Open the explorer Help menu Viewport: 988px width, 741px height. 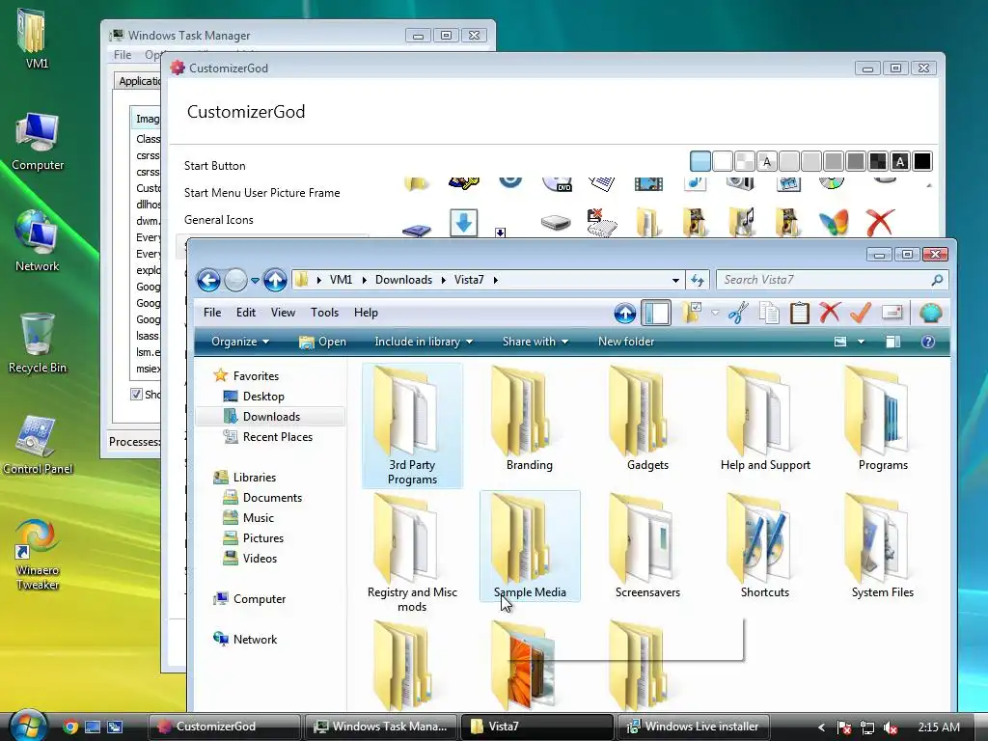click(366, 313)
